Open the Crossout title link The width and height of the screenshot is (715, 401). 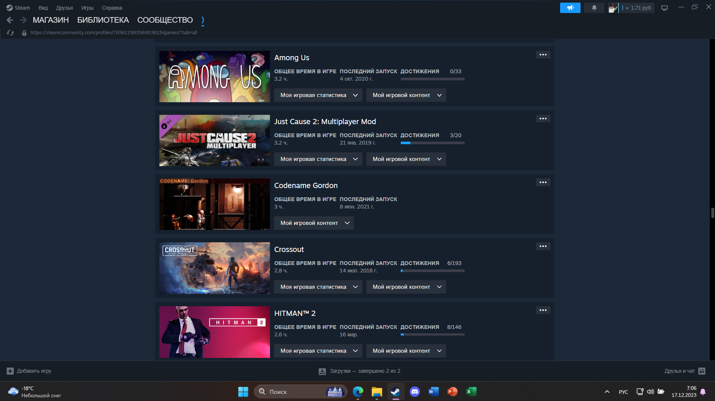tap(289, 249)
